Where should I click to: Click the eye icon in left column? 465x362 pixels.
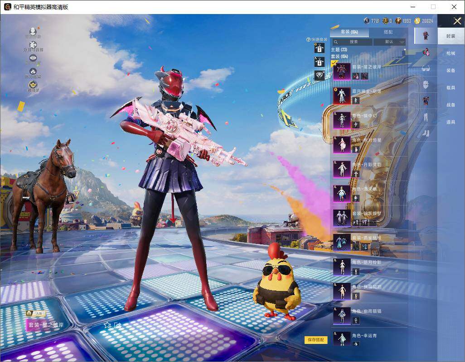(33, 58)
